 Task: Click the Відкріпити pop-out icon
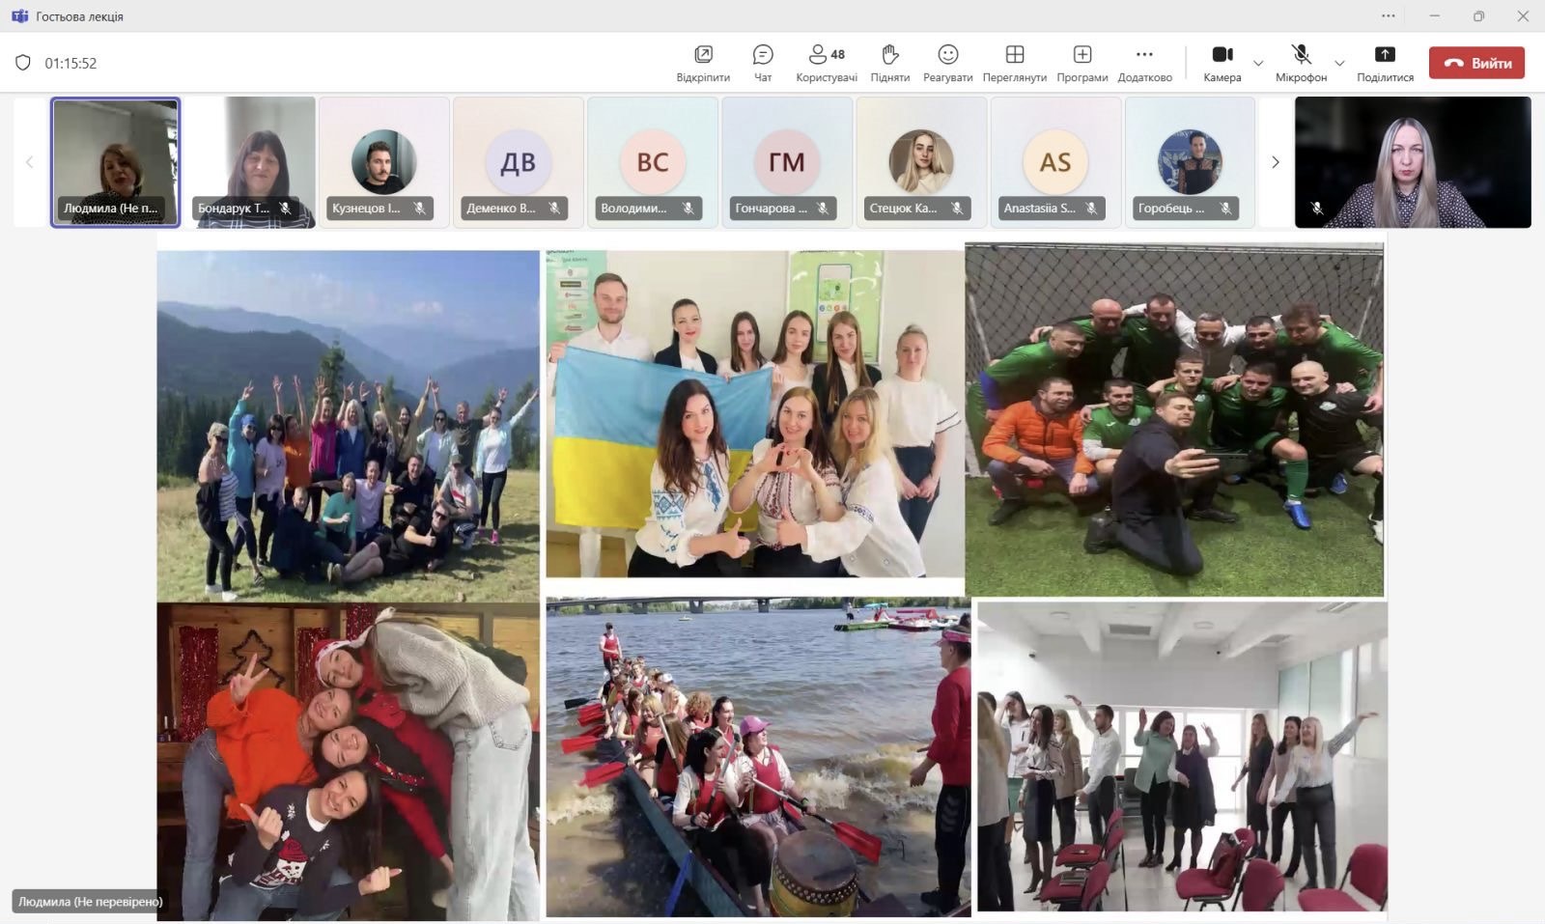(x=703, y=63)
